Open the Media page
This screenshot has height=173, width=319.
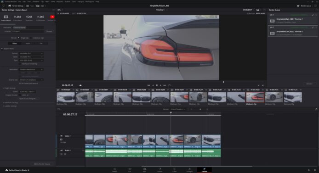(x=114, y=170)
